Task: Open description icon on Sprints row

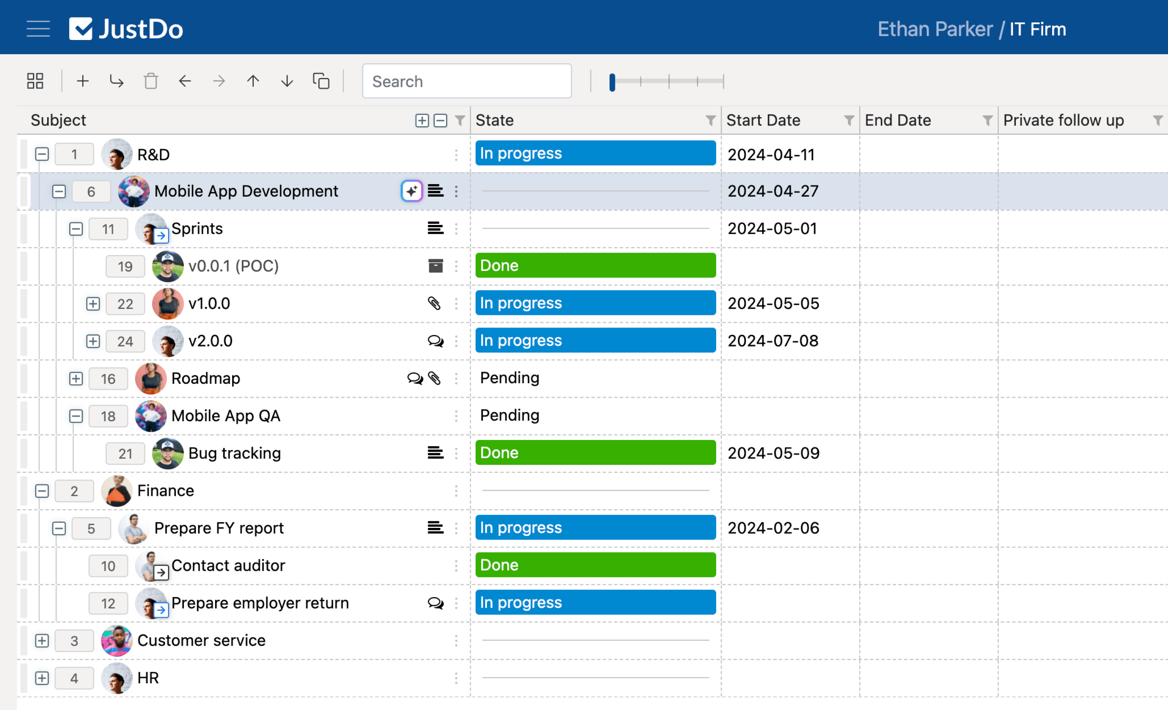Action: (436, 228)
